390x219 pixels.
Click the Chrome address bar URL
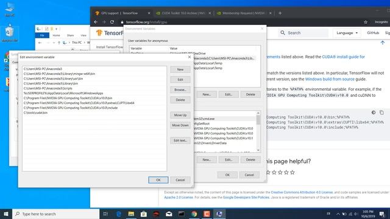click(x=146, y=22)
